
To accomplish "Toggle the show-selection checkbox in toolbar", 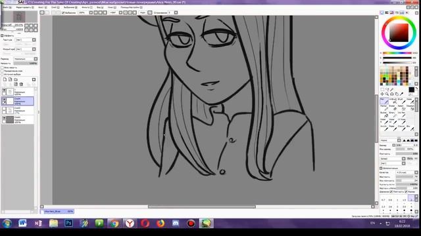I will click(63, 12).
